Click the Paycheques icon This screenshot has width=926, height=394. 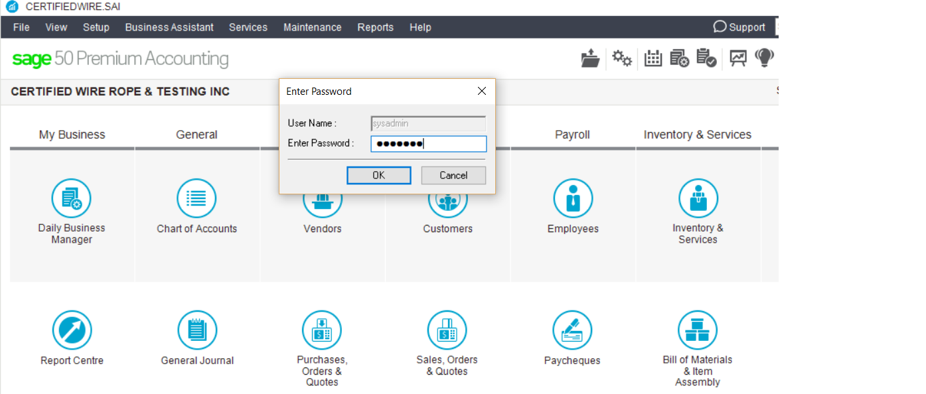point(572,330)
